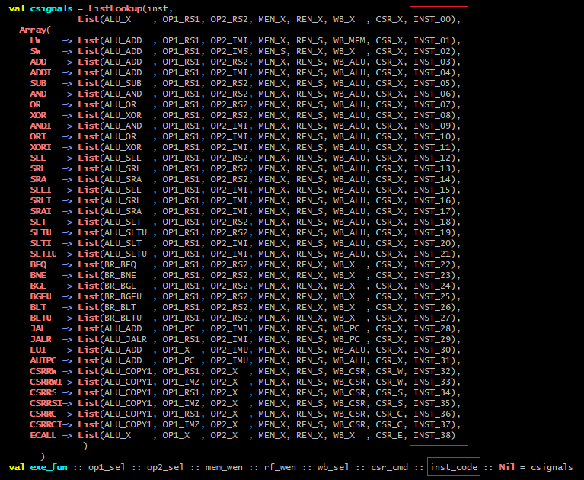584x480 pixels.
Task: Click BR_BNE in the BNE row
Action: (x=120, y=275)
